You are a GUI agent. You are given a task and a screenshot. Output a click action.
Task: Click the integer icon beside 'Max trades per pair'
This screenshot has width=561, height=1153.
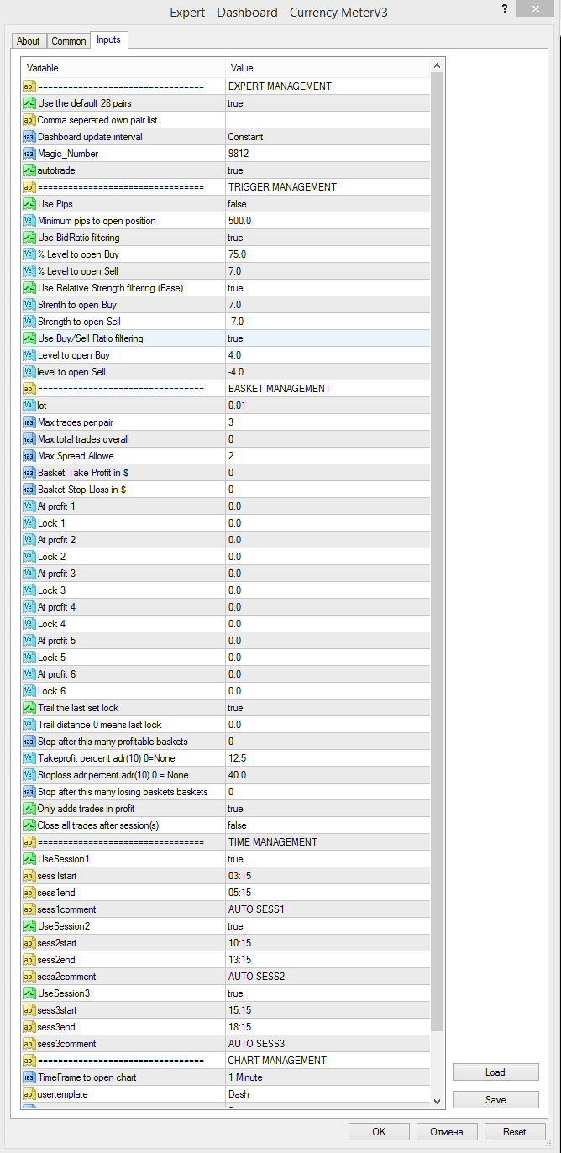point(29,422)
